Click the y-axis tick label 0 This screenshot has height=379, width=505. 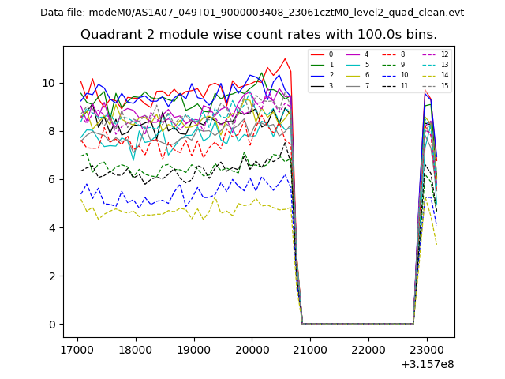click(52, 325)
